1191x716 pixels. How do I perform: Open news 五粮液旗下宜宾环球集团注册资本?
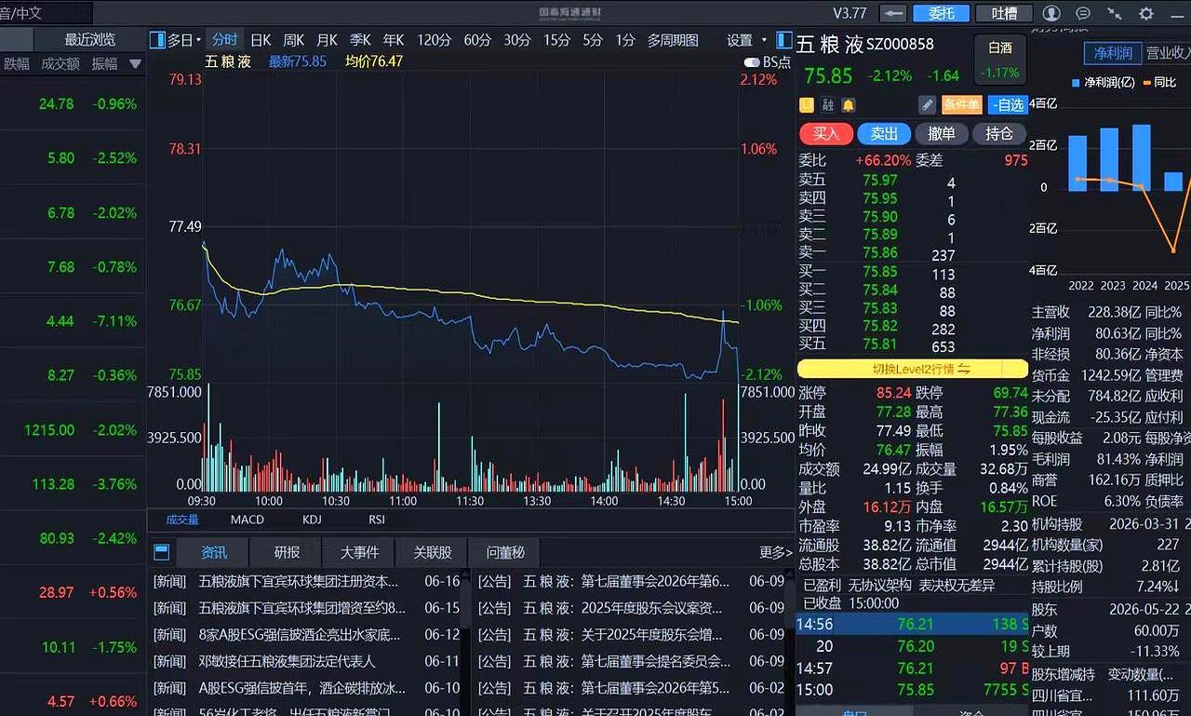pos(299,581)
